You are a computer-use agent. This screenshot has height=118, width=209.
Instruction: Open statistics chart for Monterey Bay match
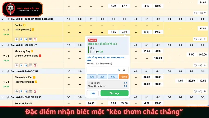pyautogui.click(x=26, y=65)
